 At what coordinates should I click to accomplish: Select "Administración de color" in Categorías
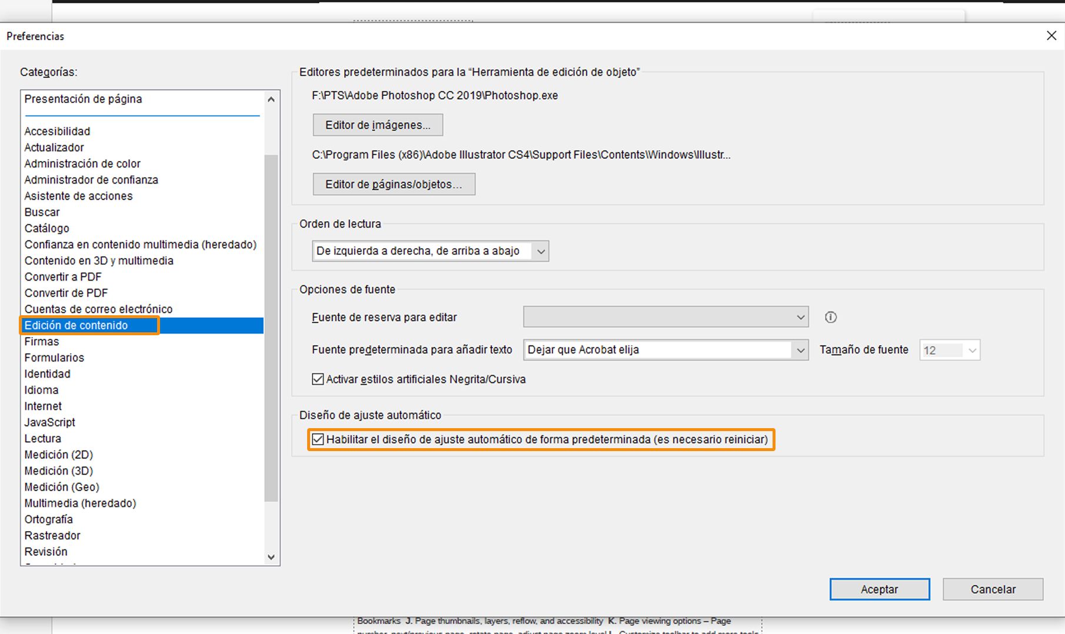pyautogui.click(x=82, y=163)
